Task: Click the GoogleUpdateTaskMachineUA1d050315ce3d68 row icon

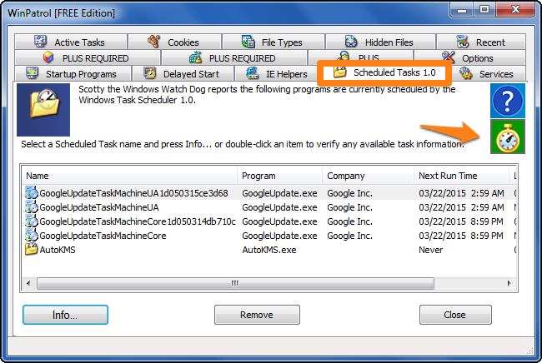Action: pos(32,193)
